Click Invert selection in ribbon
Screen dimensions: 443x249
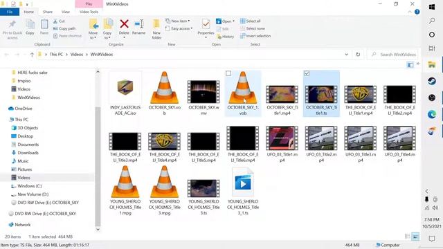[x=255, y=36]
